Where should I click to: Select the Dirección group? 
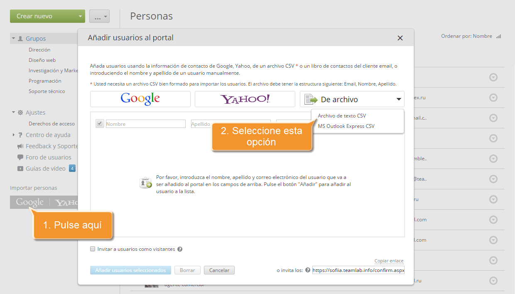tap(39, 50)
